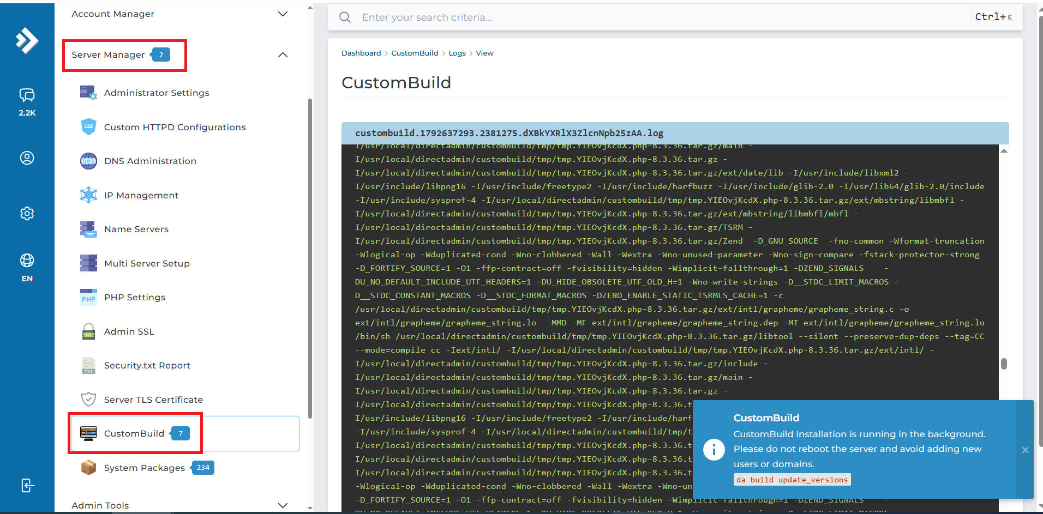Click the Admin SSL padlock icon

pos(88,331)
